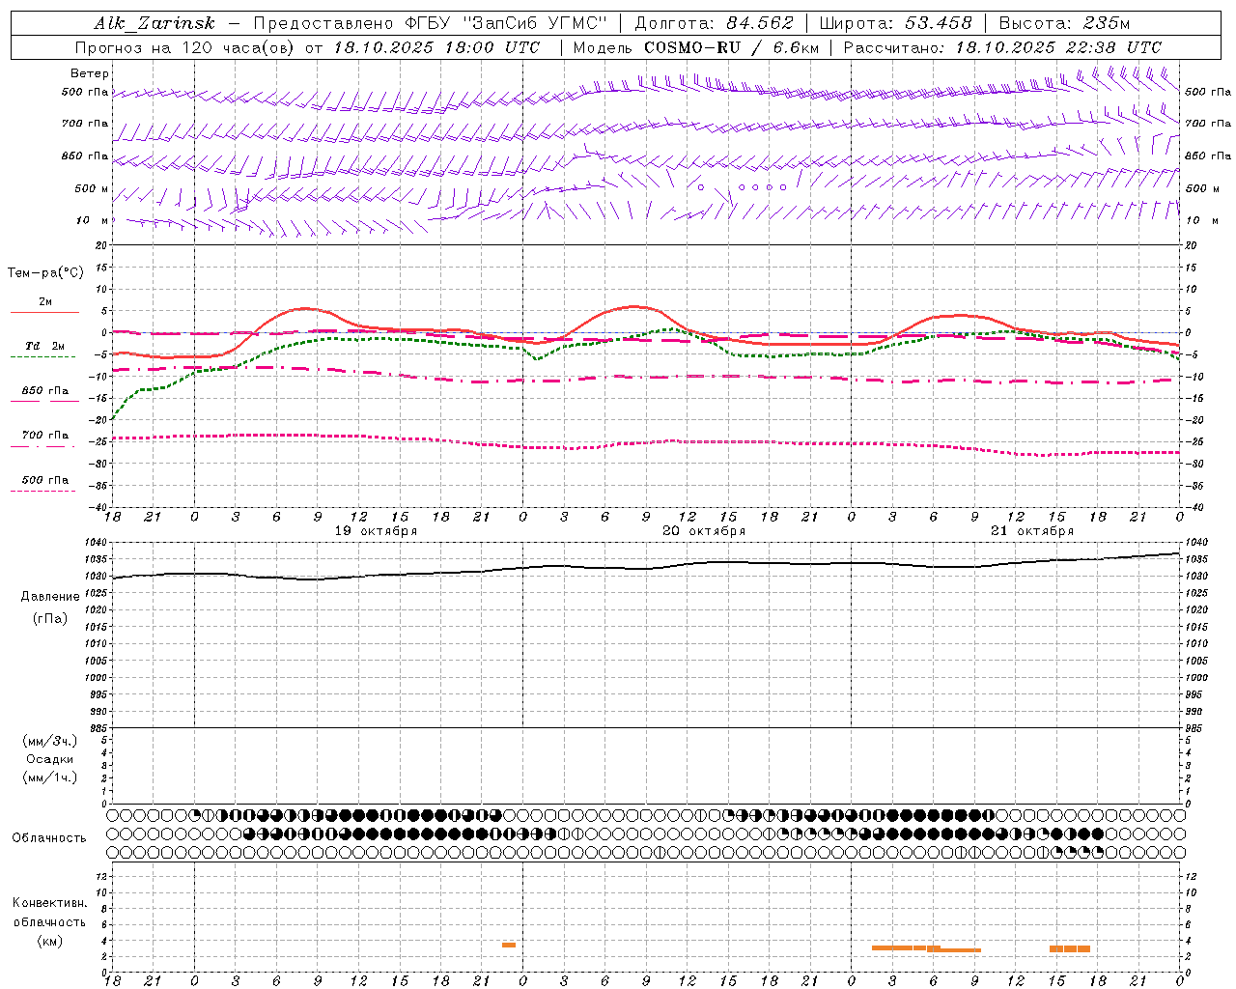
Task: Select the 'Долгота: 84.562' longitude value
Action: coord(714,23)
